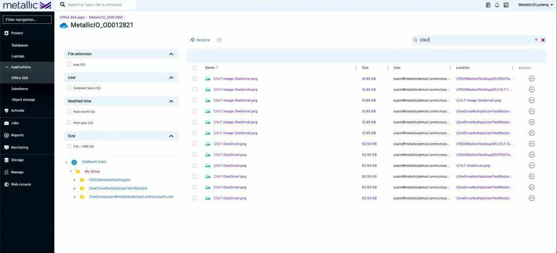Open Web console from the sidebar icon

tap(7, 184)
